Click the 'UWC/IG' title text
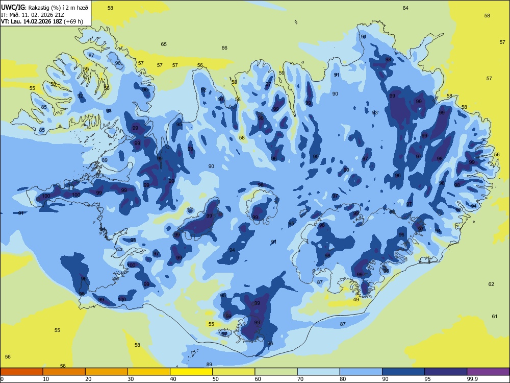 coord(13,7)
